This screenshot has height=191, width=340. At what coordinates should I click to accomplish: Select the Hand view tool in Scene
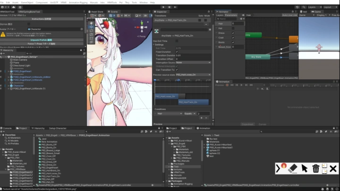click(91, 22)
